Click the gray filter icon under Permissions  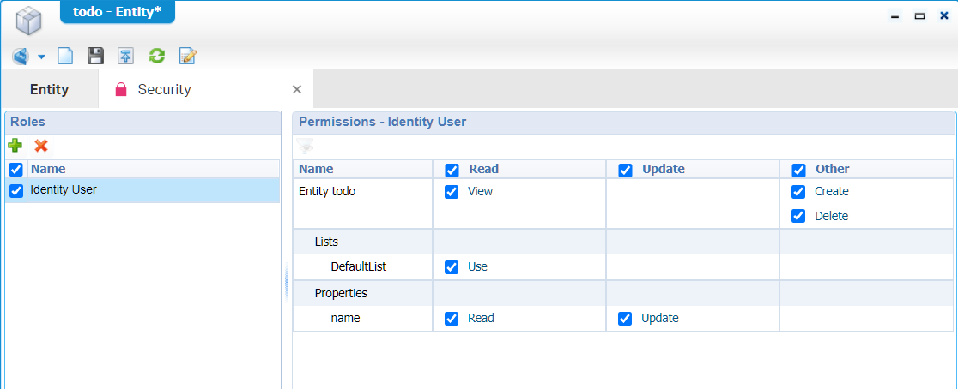click(x=306, y=147)
